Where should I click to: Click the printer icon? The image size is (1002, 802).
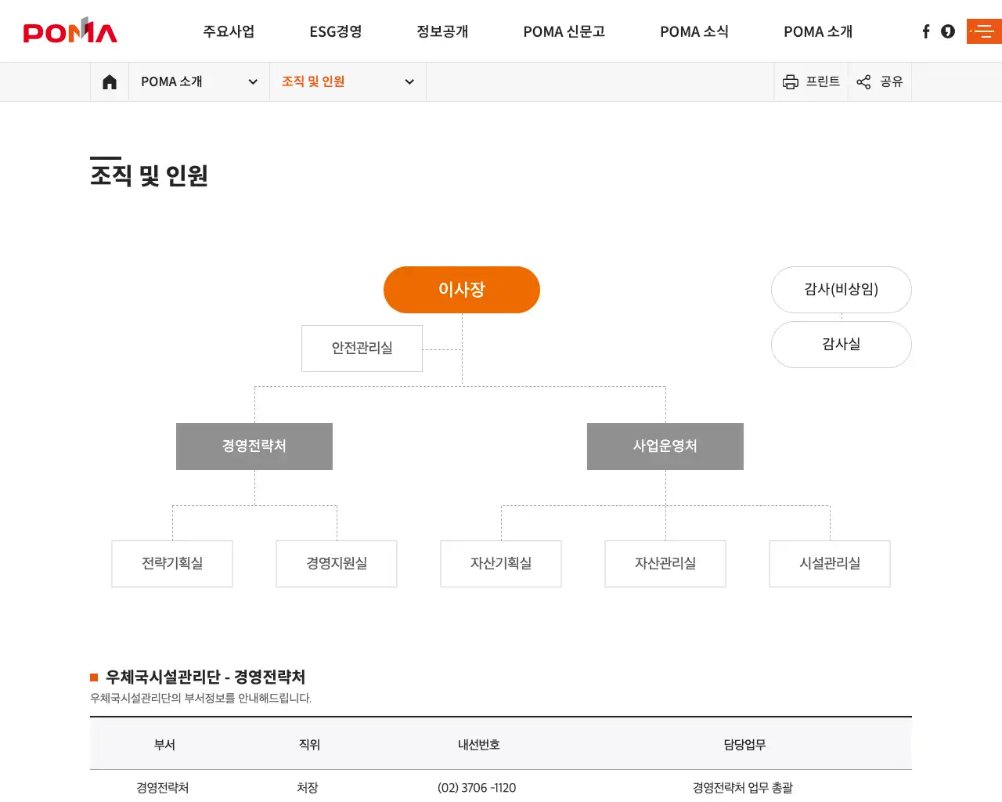[791, 81]
